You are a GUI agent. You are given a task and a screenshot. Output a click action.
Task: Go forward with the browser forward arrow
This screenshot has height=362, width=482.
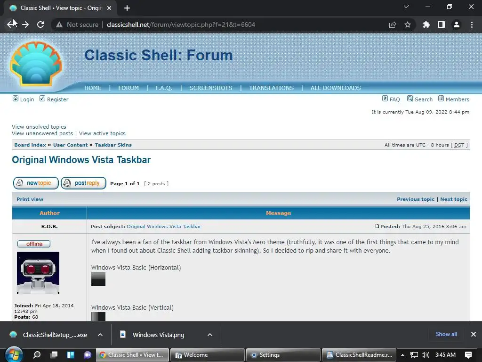[25, 25]
